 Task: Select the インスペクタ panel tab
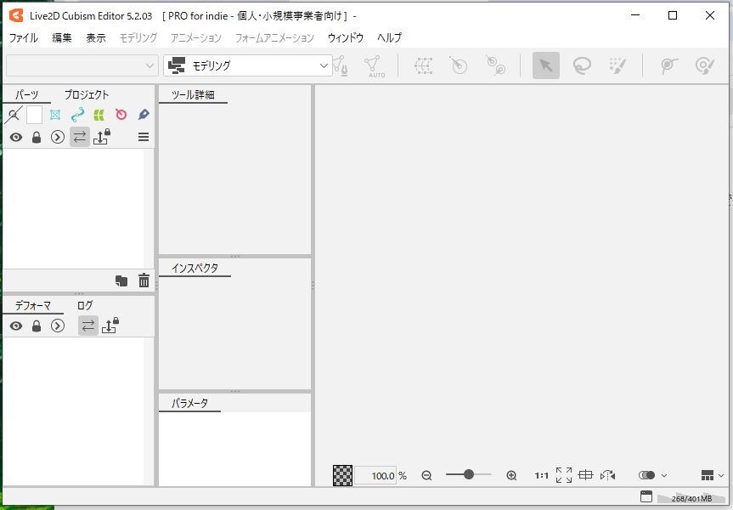(195, 268)
